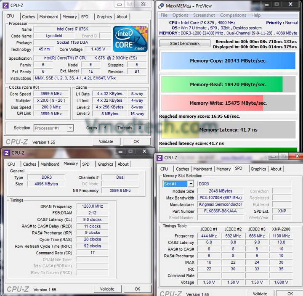Click Start benchmark button in MaxxMEM

[185, 43]
